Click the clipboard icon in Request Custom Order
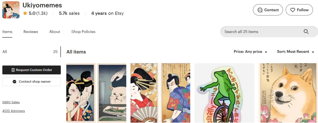 coord(13,70)
